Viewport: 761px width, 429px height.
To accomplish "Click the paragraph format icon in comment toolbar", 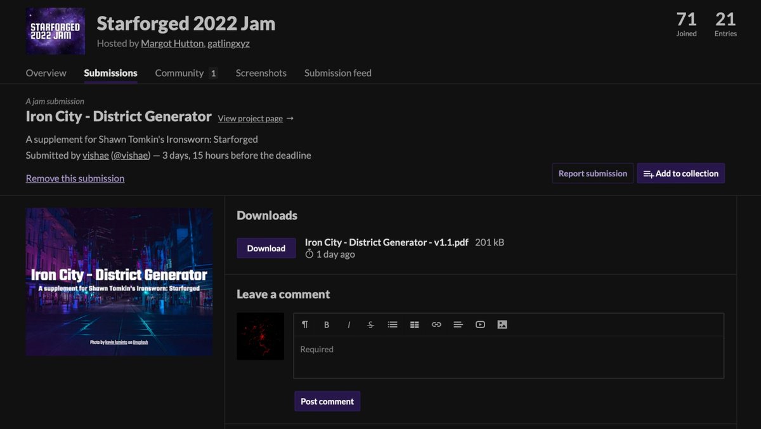I will (x=305, y=324).
